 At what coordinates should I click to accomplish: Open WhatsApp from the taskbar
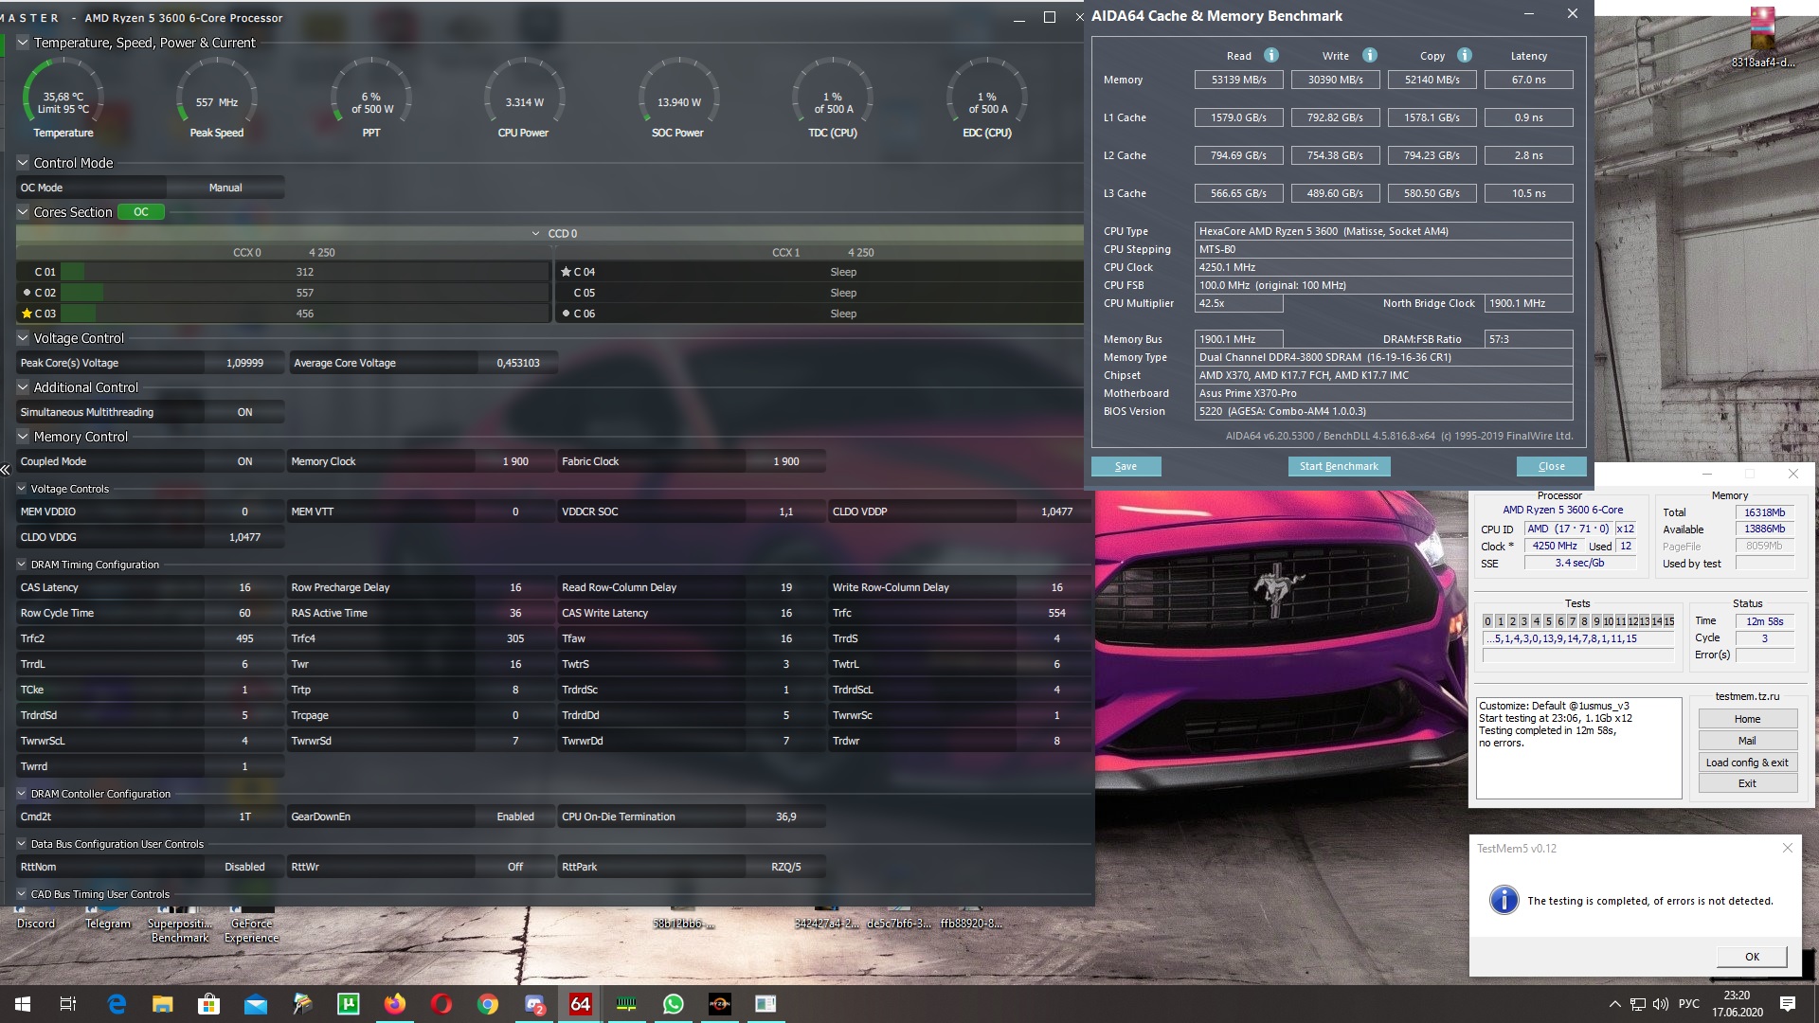(x=673, y=1004)
